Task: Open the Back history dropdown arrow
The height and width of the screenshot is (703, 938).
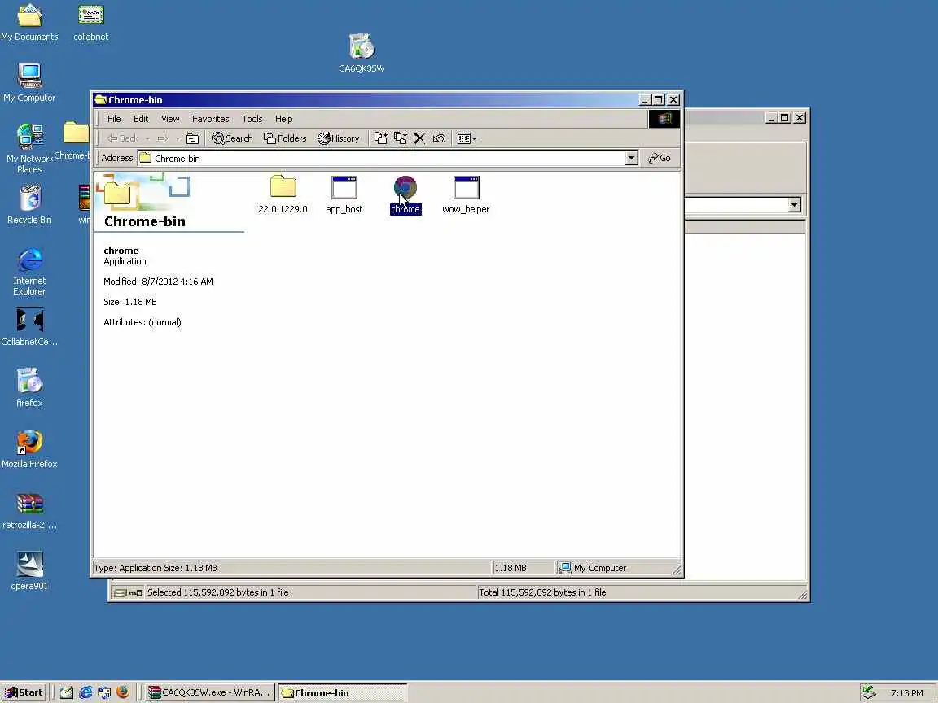Action: pyautogui.click(x=147, y=138)
